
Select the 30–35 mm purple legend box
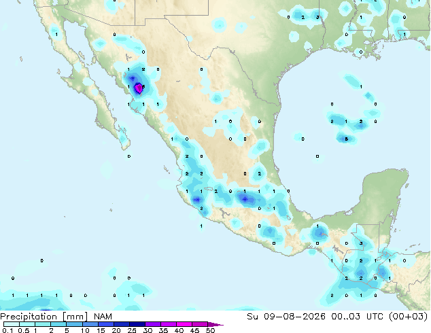[152, 324]
